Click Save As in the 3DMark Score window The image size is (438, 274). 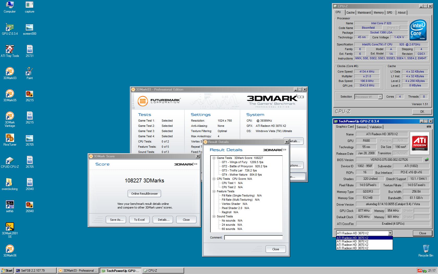(116, 220)
